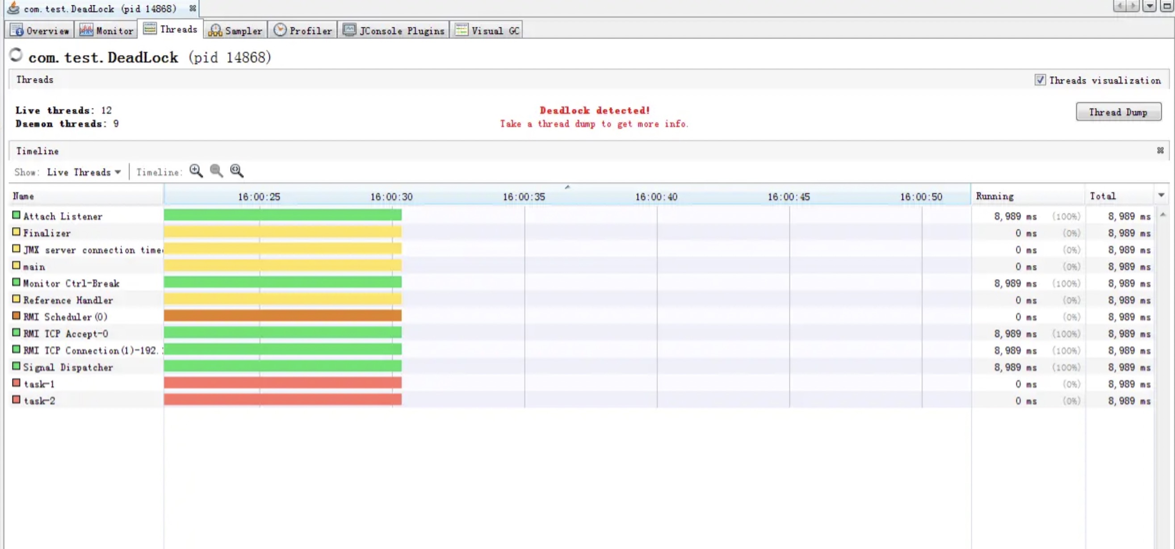Image resolution: width=1175 pixels, height=549 pixels.
Task: Open the Visual GC tab
Action: click(487, 30)
